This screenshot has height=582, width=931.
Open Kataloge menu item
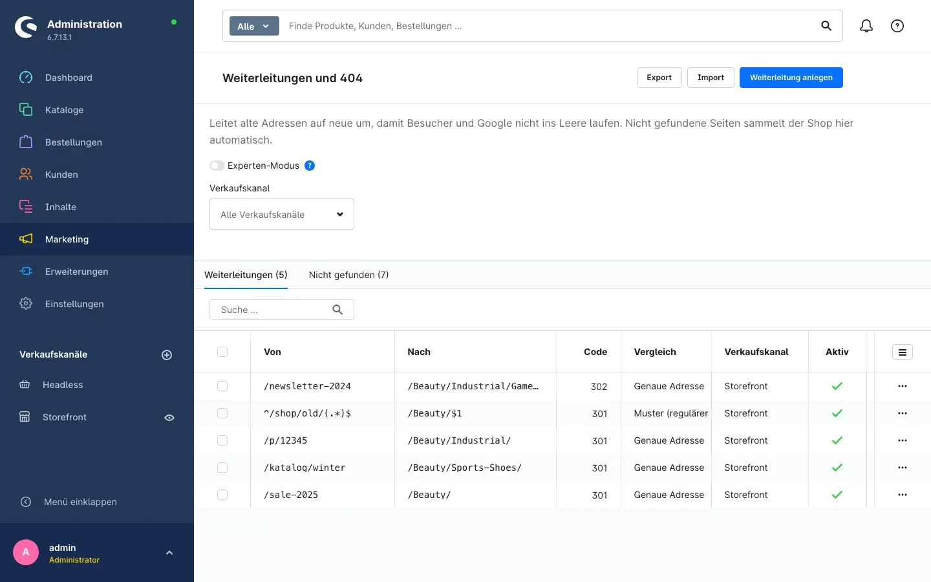click(97, 110)
